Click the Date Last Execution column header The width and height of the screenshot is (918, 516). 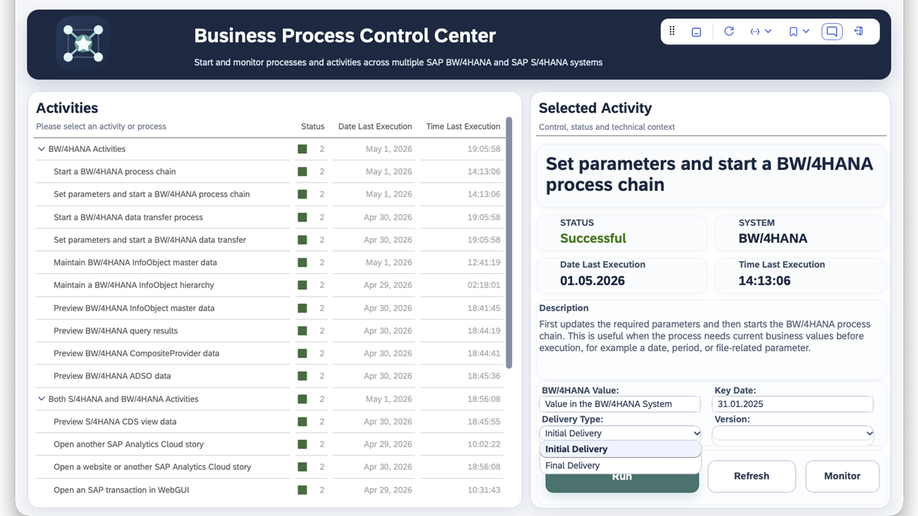(x=375, y=127)
